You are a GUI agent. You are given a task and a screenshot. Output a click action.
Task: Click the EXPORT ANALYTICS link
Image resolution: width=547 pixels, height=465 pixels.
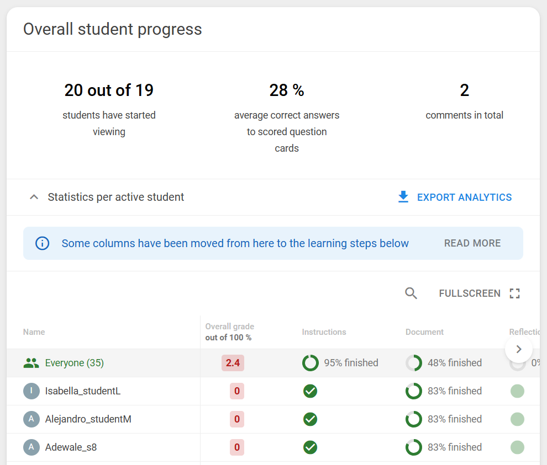click(x=464, y=197)
